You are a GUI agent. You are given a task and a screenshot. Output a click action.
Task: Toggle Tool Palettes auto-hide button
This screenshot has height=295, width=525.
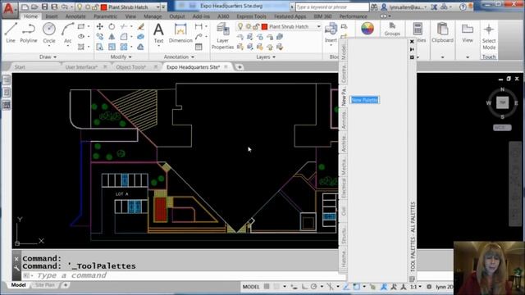tap(412, 49)
